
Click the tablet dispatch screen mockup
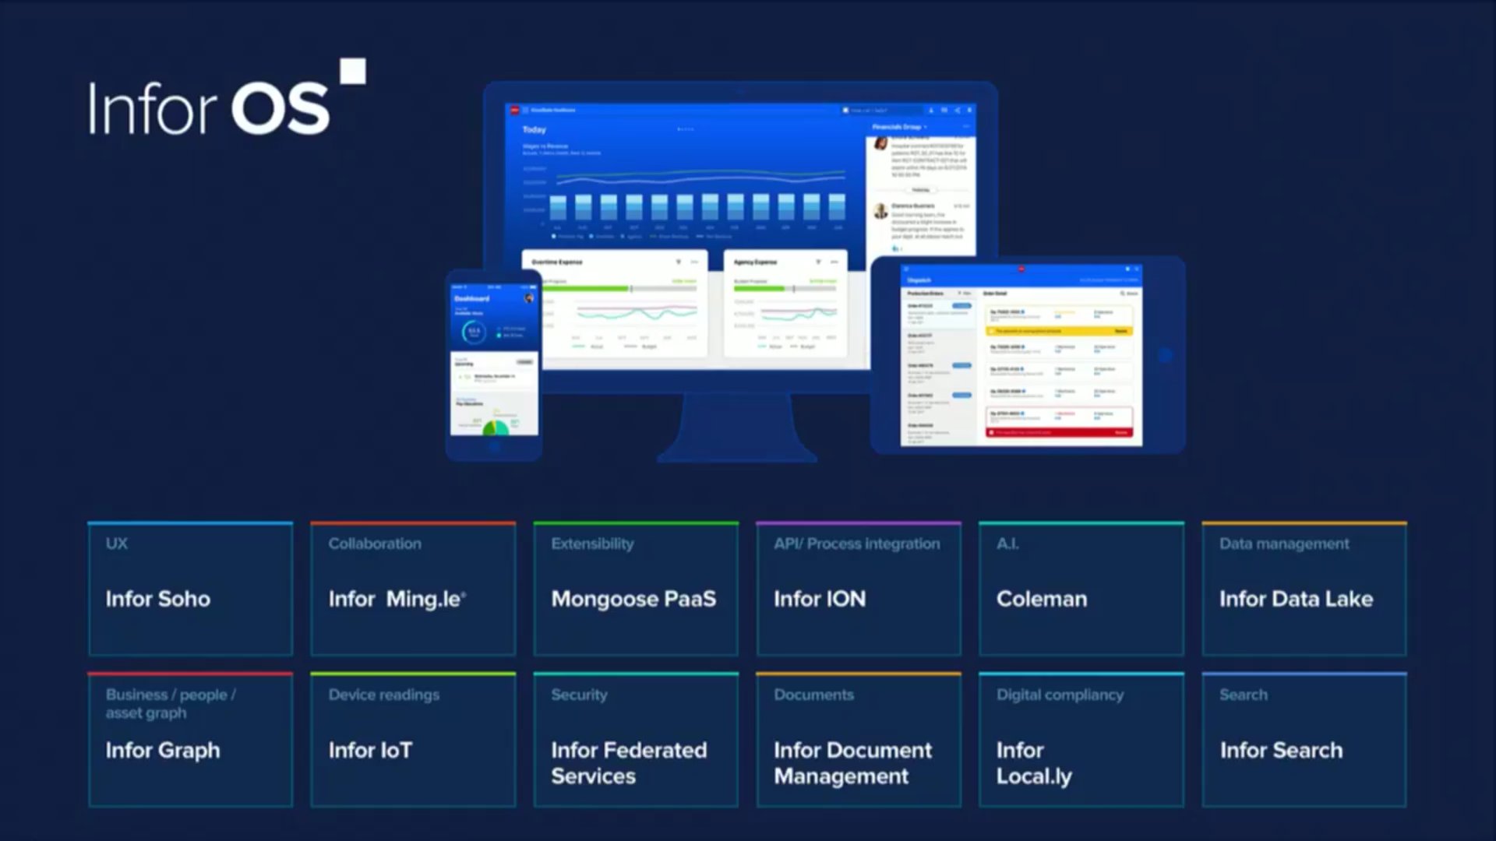[1028, 355]
